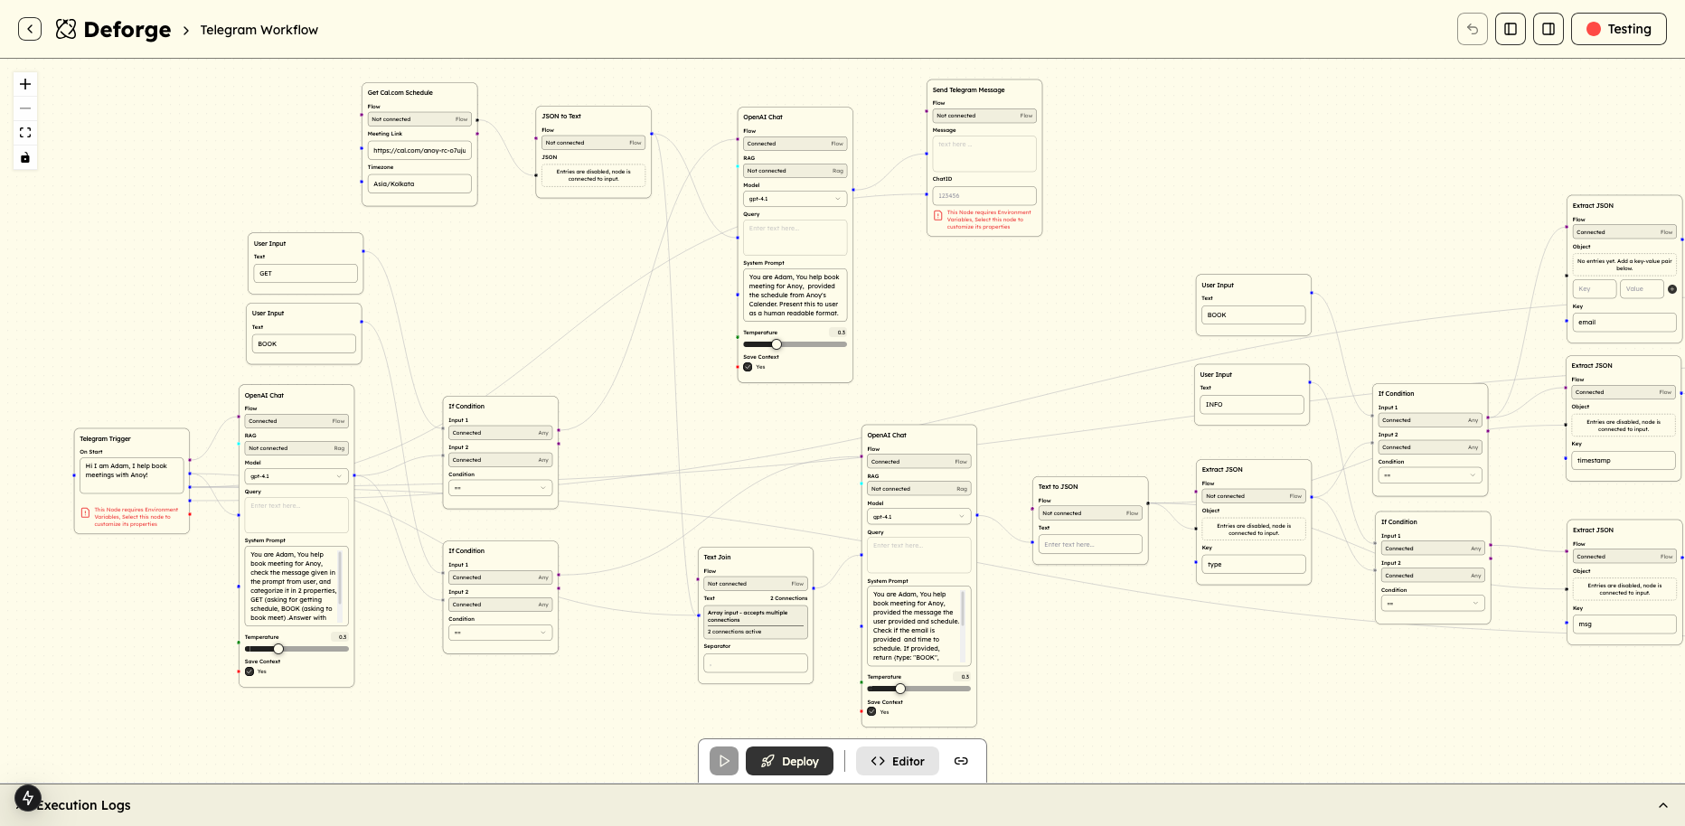The height and width of the screenshot is (826, 1685).
Task: Select the Text Join node title
Action: pyautogui.click(x=718, y=558)
